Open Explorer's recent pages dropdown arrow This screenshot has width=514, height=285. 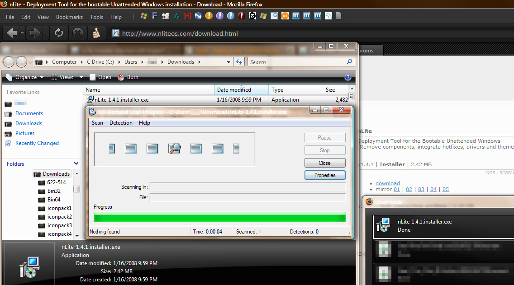coord(30,62)
